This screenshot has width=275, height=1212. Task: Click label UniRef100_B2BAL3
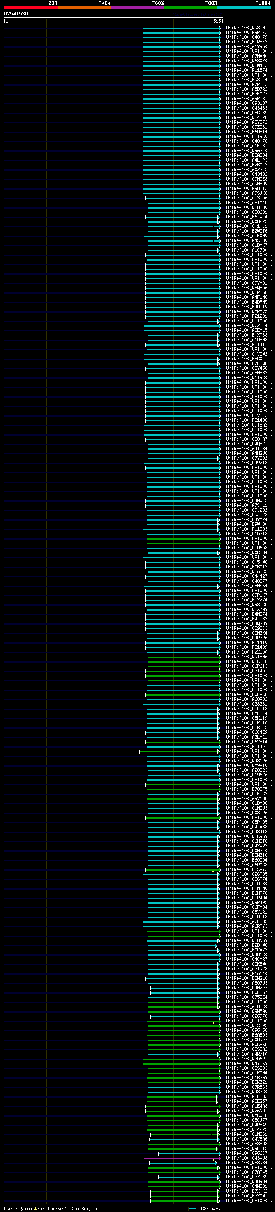click(x=247, y=165)
